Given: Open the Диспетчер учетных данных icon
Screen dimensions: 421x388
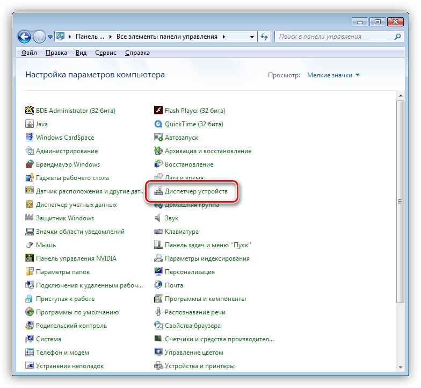Looking at the screenshot, I should tap(29, 204).
